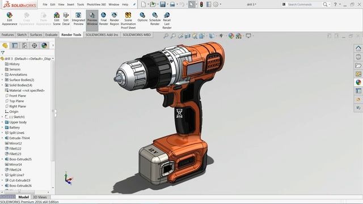Screen dimensions: 363x204
Task: Open PropertyManager tab icon
Action: tap(15, 45)
